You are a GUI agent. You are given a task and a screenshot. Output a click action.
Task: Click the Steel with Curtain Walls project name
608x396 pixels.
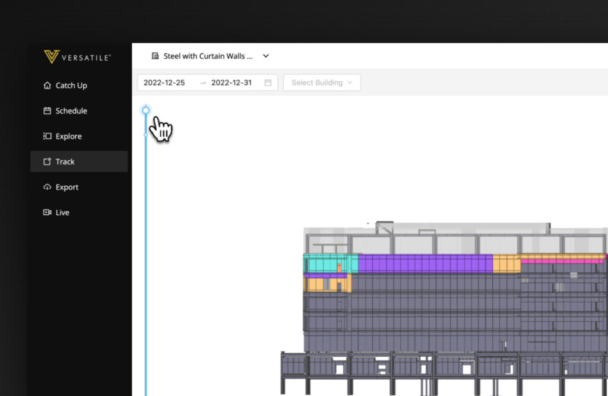click(208, 56)
